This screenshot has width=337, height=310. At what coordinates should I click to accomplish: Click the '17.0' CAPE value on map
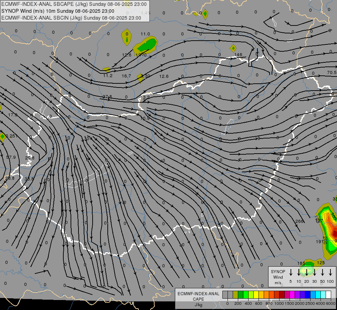[x=13, y=115]
